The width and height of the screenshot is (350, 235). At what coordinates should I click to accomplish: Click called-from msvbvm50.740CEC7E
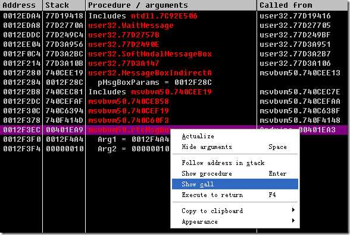[300, 92]
